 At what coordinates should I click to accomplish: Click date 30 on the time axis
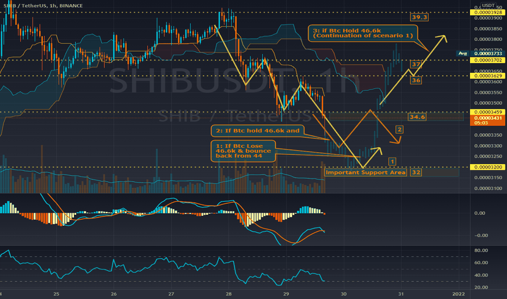point(343,294)
